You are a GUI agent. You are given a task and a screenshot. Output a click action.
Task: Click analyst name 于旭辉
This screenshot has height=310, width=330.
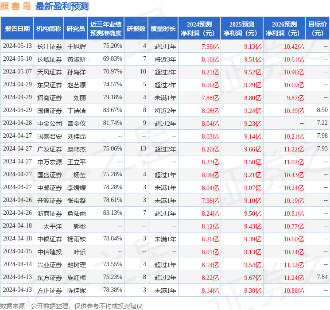(x=77, y=46)
